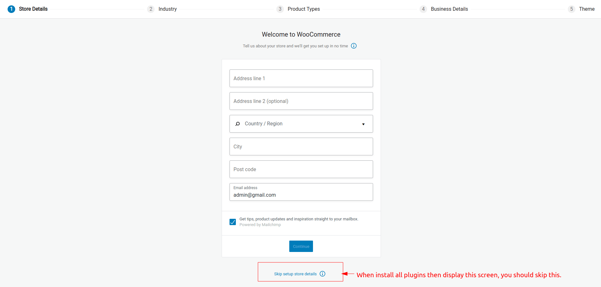This screenshot has width=601, height=287.
Task: Open the Country / Region selector
Action: coord(301,124)
